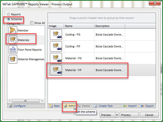Open the Floor Panel Reports truck icon
Screen dimensions: 163x122
pos(13,50)
